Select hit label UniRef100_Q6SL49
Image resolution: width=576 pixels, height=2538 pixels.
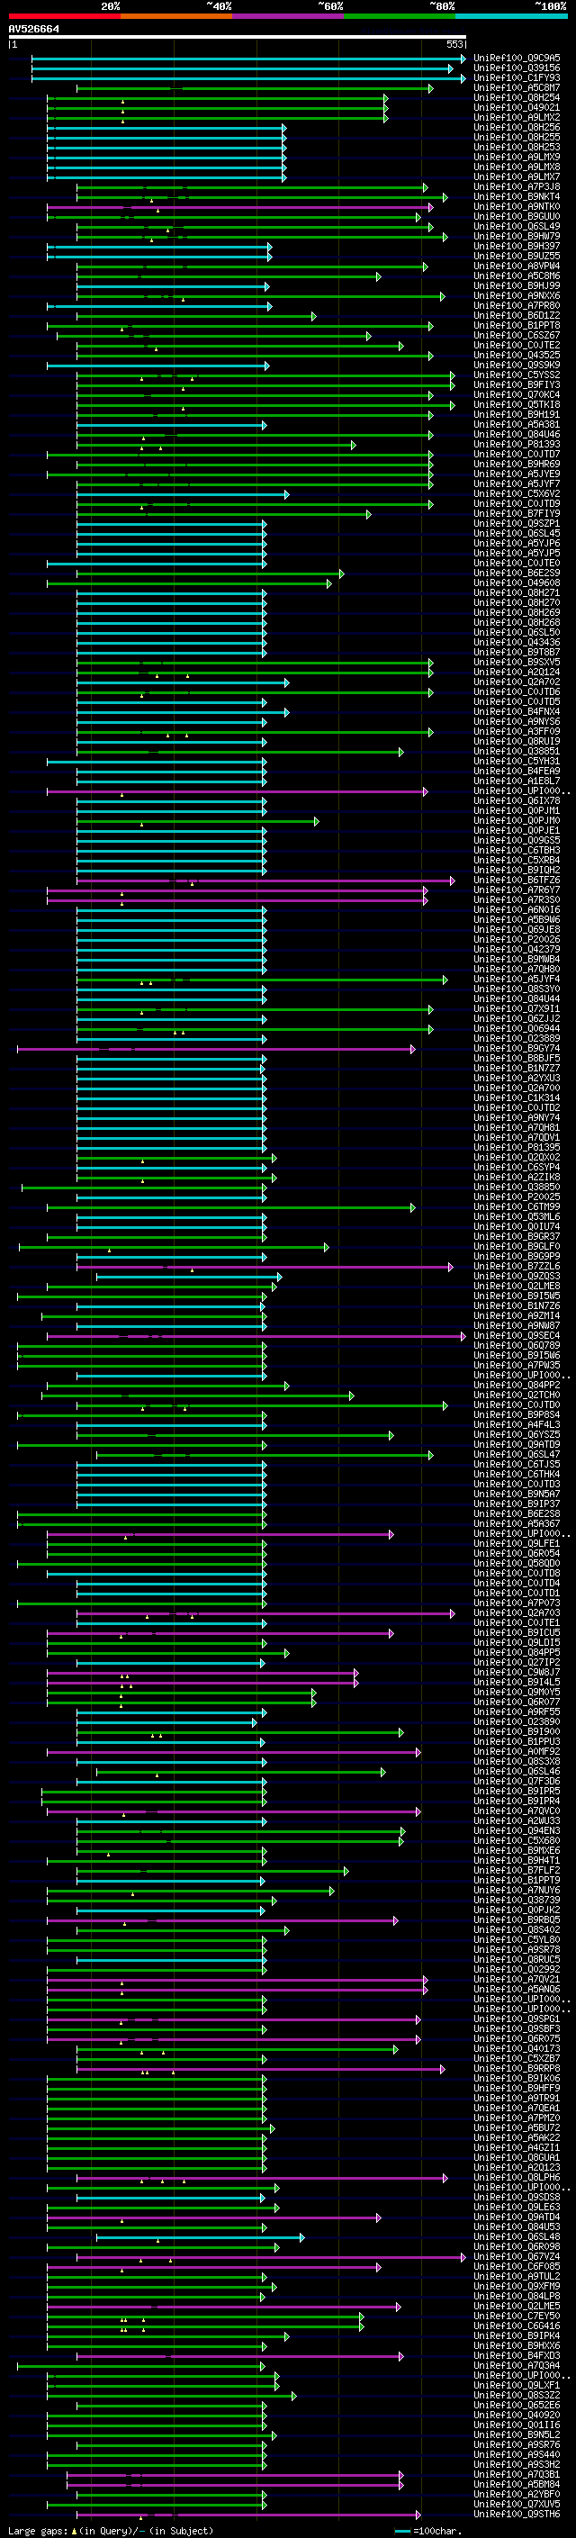click(517, 227)
